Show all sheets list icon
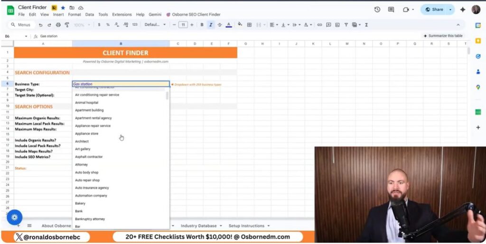Screen dimensions: 486x244 point(29,226)
